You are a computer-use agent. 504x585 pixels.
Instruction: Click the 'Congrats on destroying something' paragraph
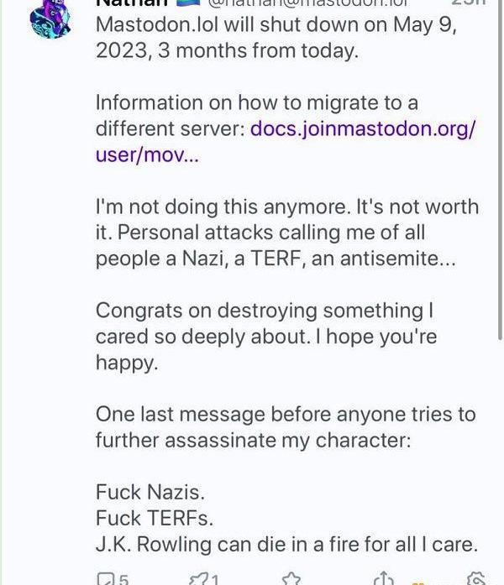coord(263,310)
